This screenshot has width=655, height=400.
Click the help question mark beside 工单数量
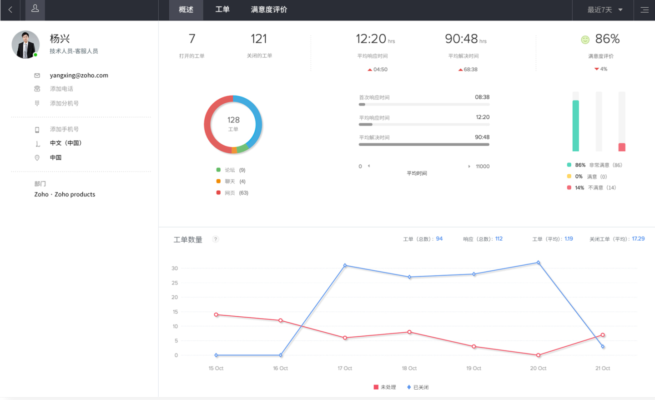click(x=216, y=239)
